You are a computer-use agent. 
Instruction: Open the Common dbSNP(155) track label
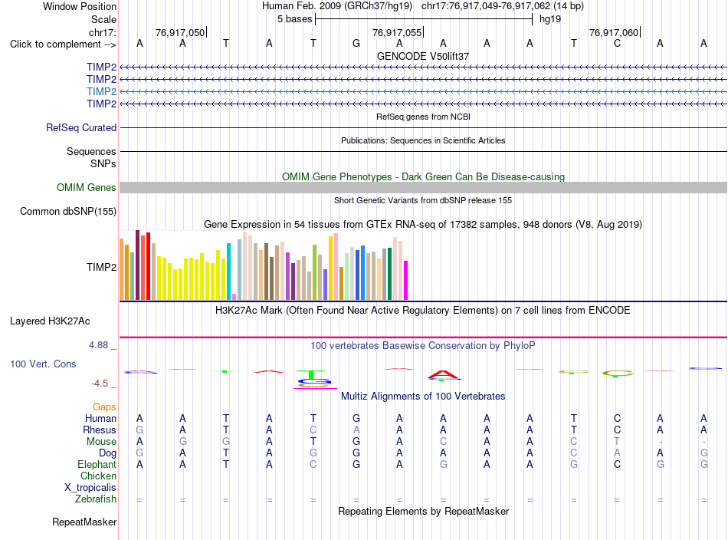(68, 211)
